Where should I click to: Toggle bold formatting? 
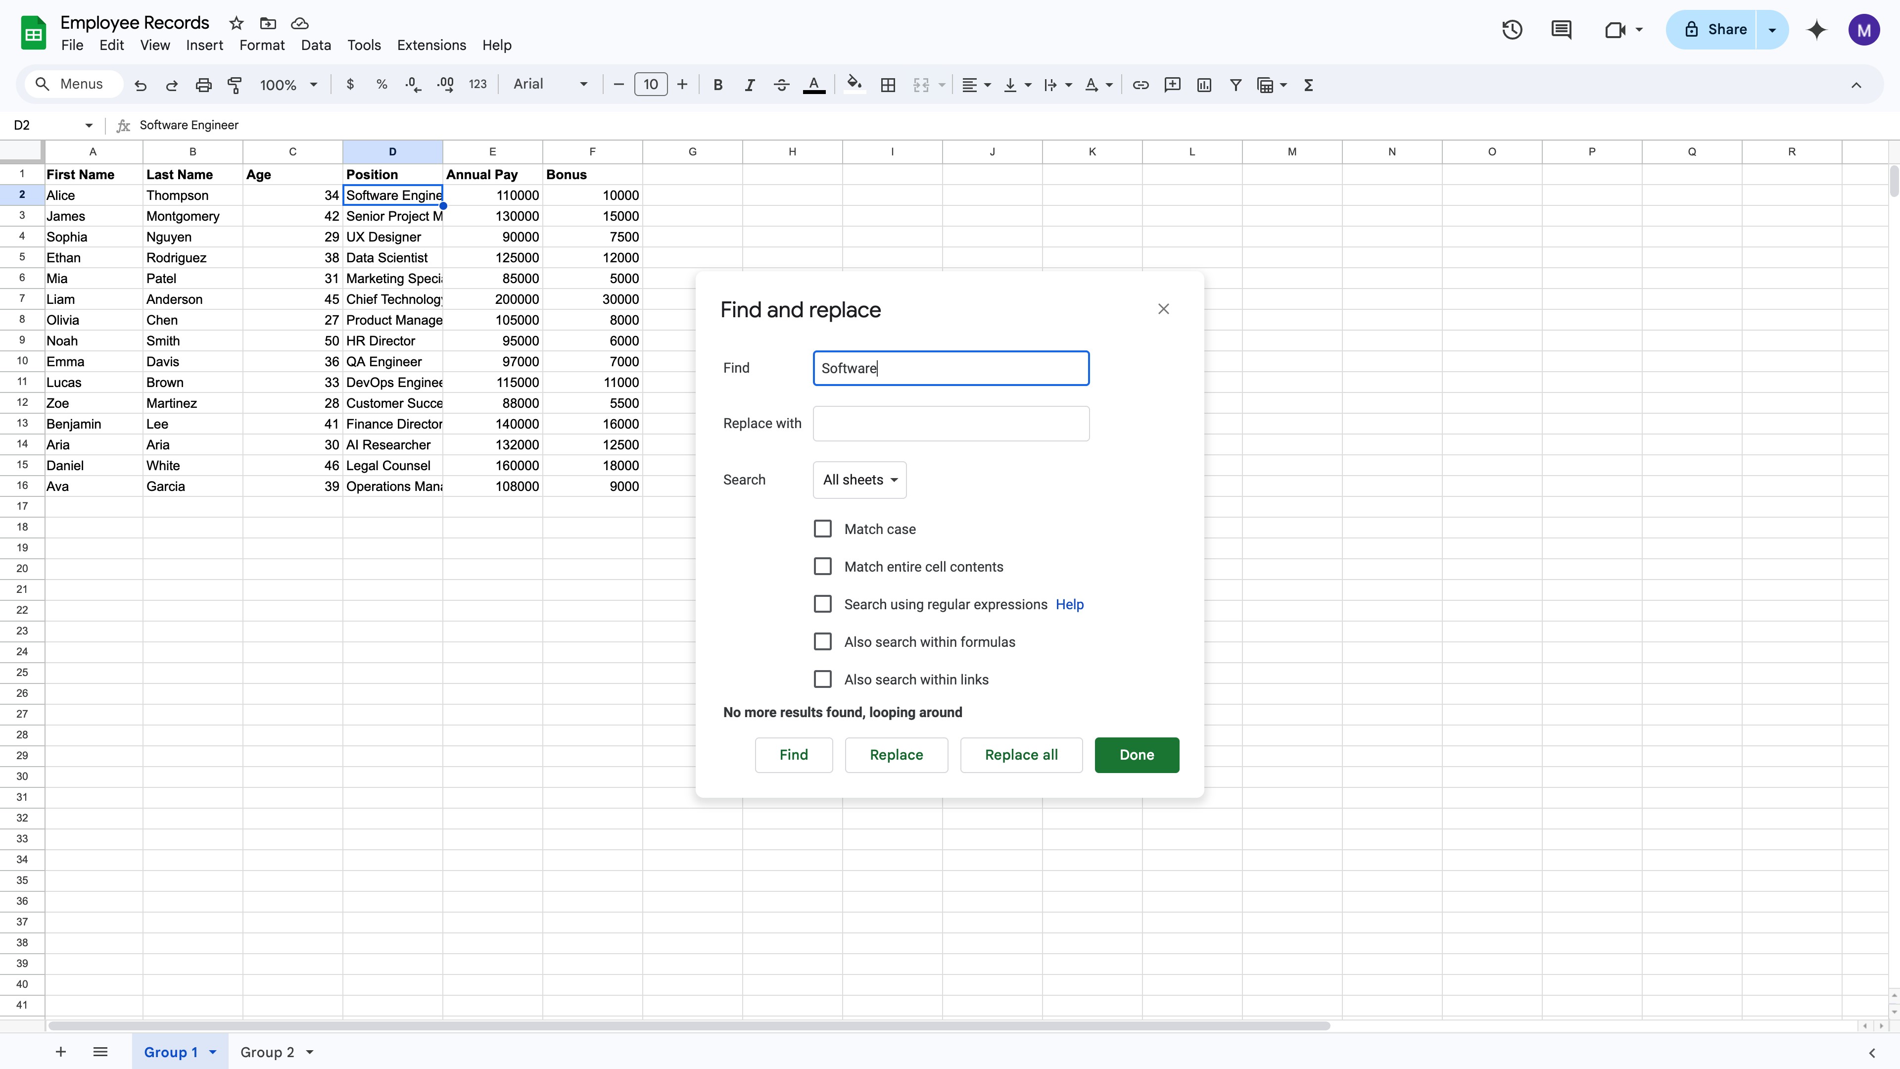pyautogui.click(x=717, y=85)
